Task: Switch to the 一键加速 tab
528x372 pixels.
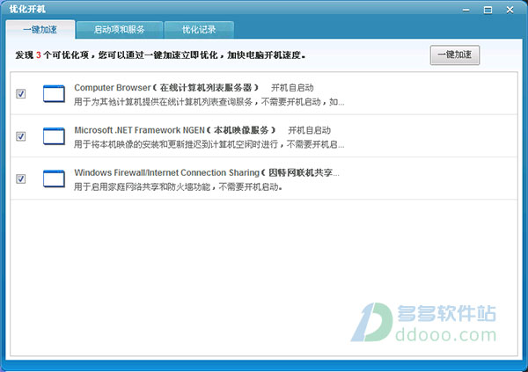Action: 40,30
